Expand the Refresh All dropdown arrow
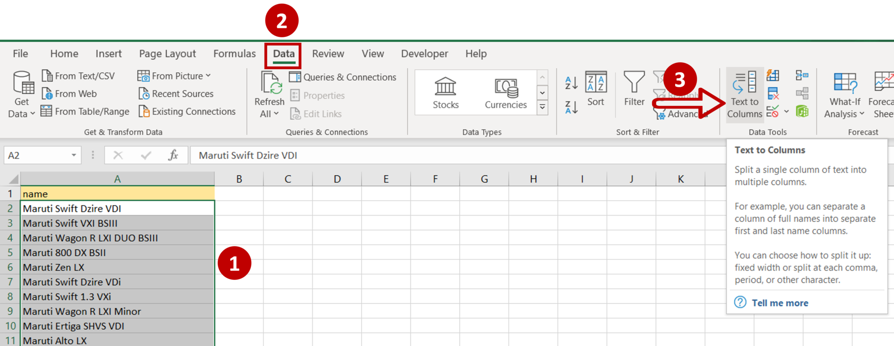 coord(276,114)
